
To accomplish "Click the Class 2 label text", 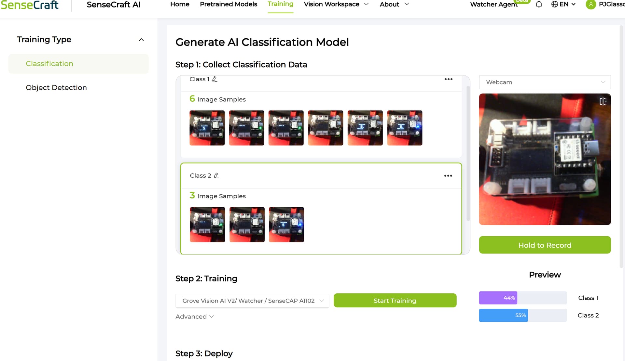I will click(x=200, y=175).
